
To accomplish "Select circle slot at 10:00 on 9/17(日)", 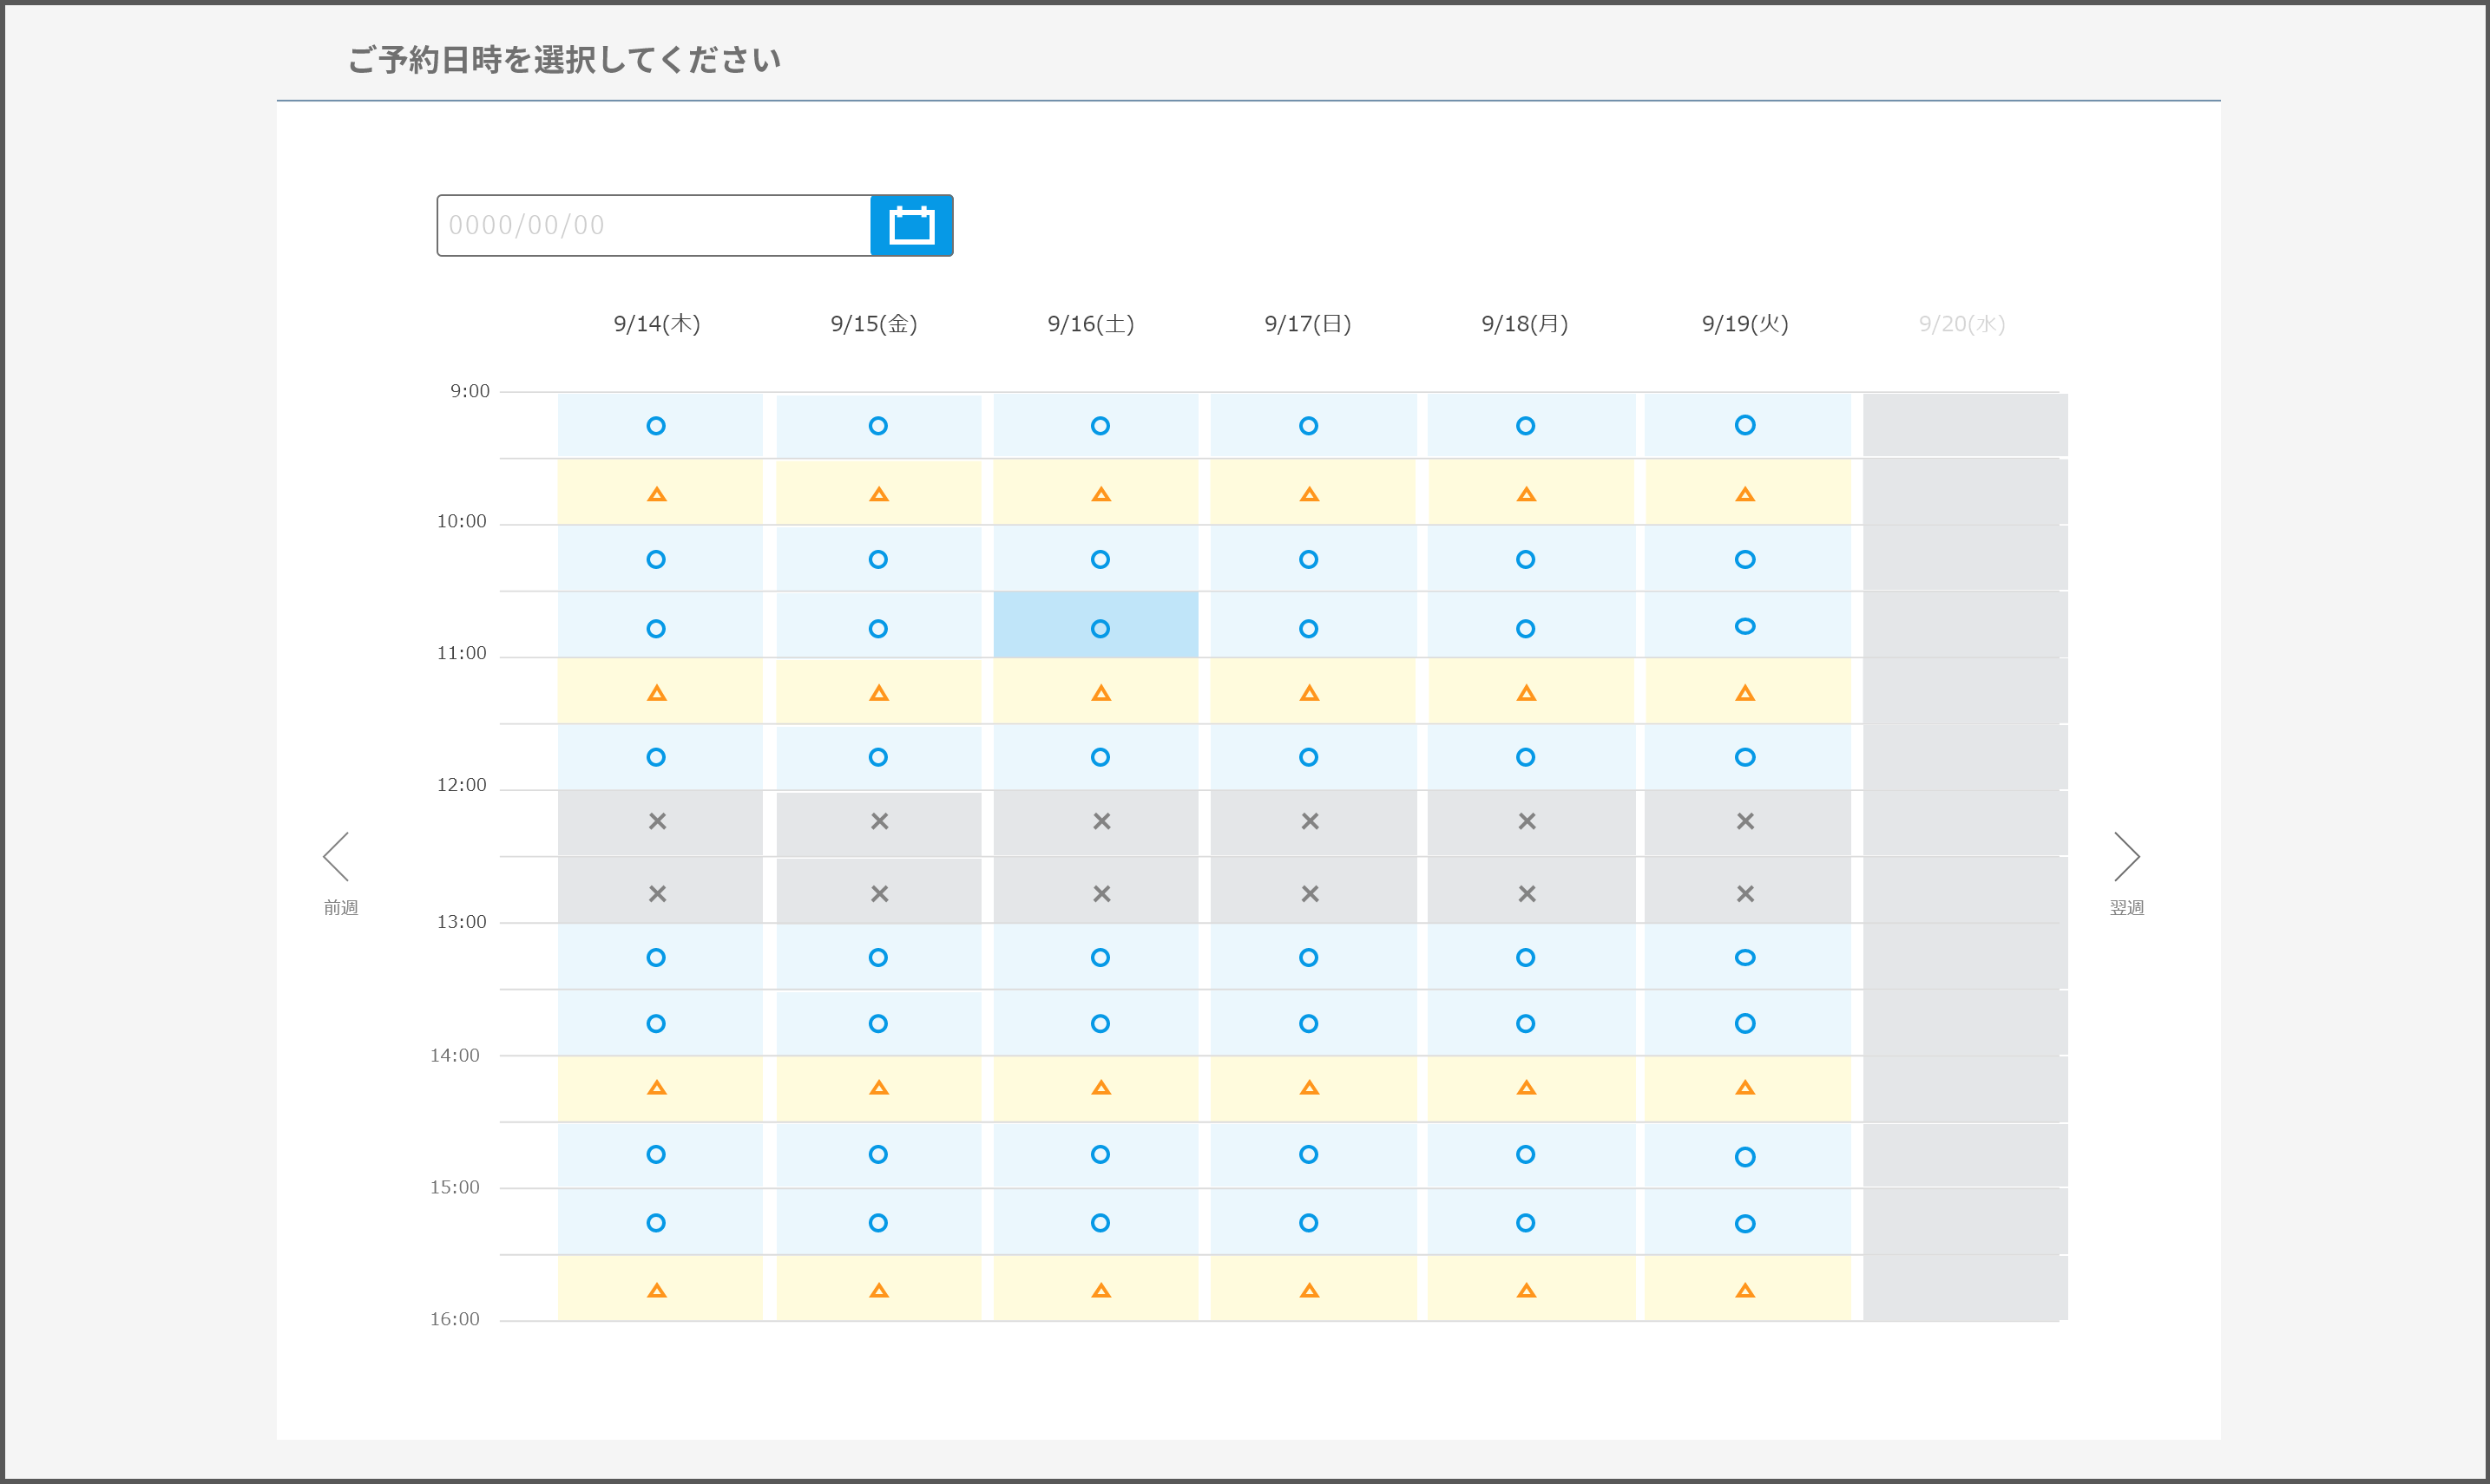I will tap(1309, 559).
